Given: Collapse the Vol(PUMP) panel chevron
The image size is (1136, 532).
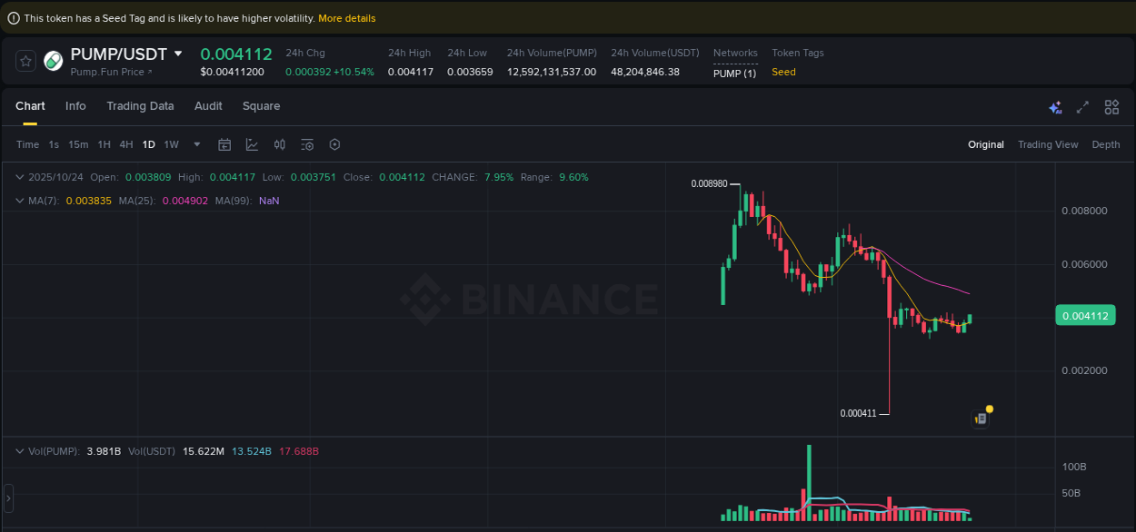Looking at the screenshot, I should click(x=20, y=451).
